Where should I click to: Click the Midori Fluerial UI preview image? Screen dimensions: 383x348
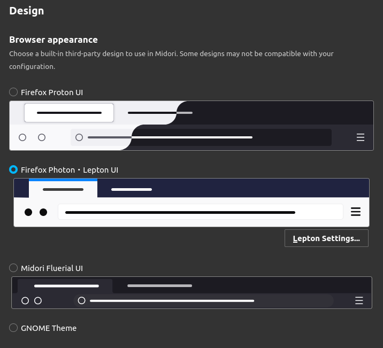pos(191,292)
